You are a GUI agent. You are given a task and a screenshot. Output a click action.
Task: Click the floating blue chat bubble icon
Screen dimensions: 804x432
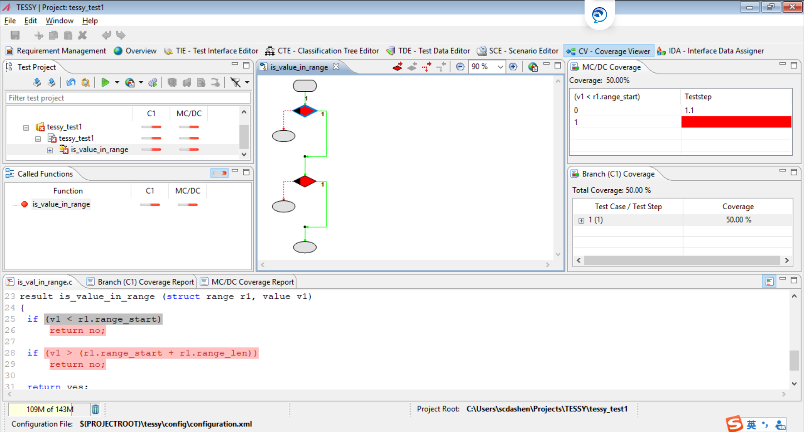599,15
